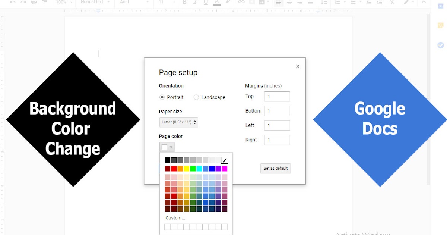The height and width of the screenshot is (235, 447).
Task: Click the "Page setup" dialog title
Action: pos(178,73)
